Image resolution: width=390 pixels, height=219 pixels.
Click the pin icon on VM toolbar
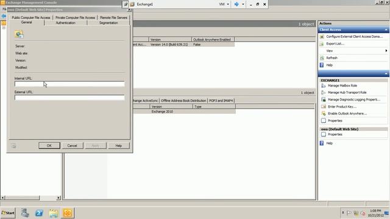pos(126,4)
